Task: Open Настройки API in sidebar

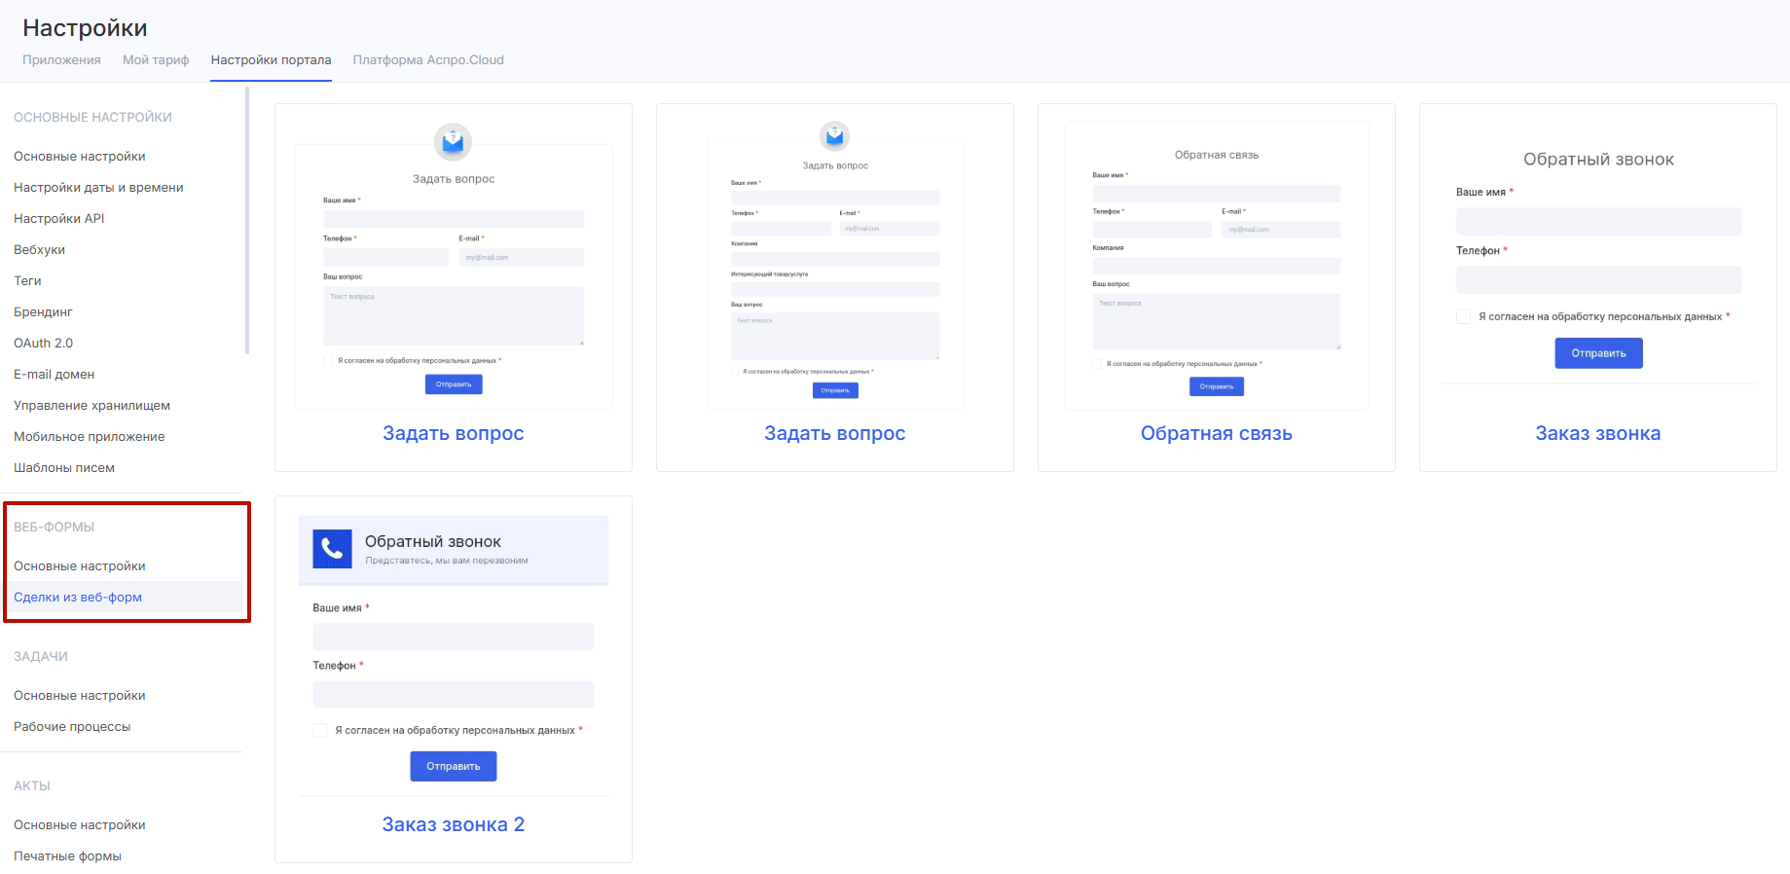Action: click(x=58, y=219)
